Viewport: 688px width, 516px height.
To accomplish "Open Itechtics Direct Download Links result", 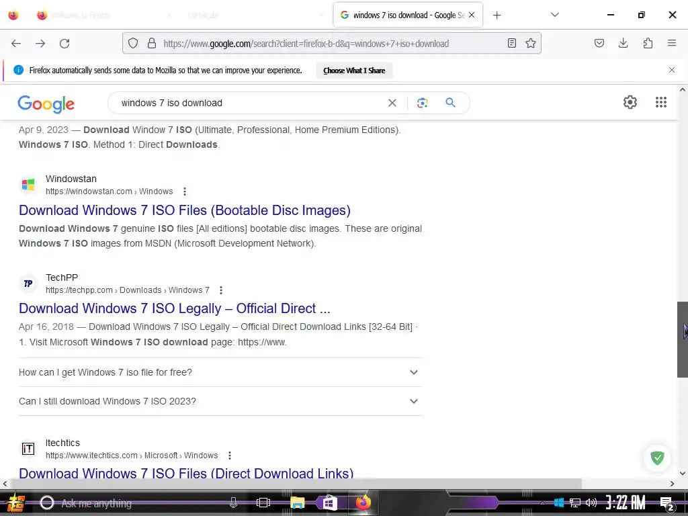I will 186,473.
